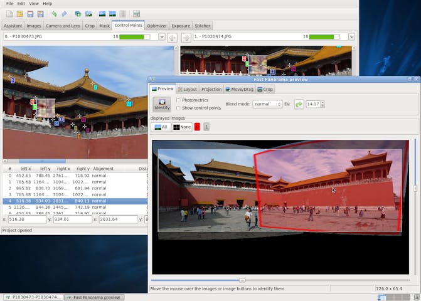The image size is (421, 301).
Task: Enable the Photometrics checkbox
Action: tap(179, 100)
